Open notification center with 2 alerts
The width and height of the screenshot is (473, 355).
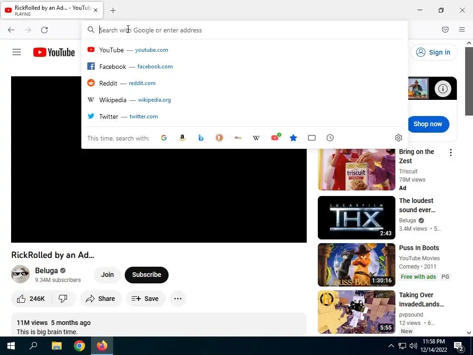459,347
